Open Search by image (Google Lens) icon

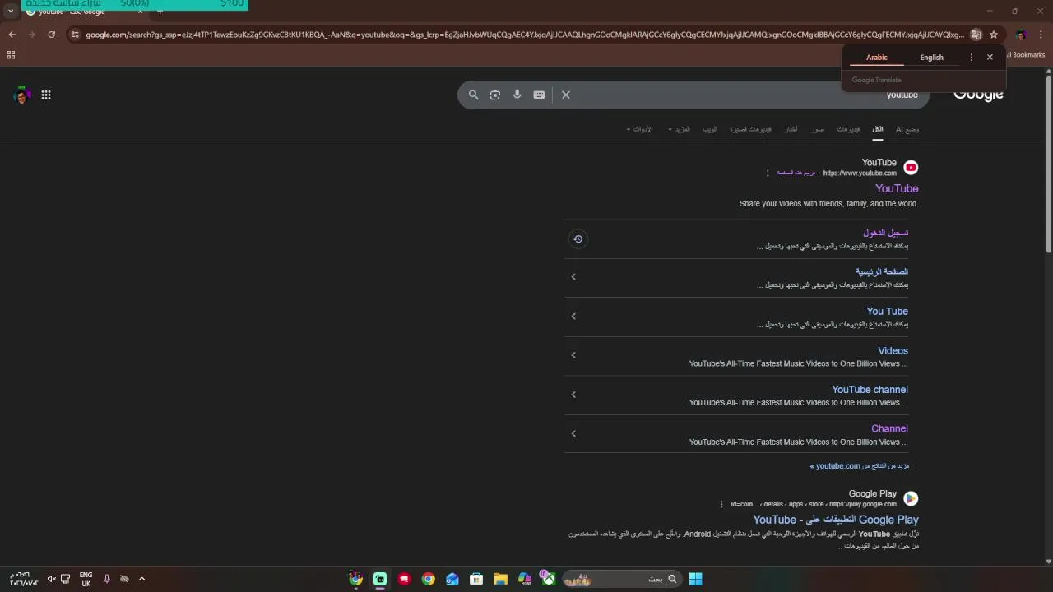pos(495,95)
